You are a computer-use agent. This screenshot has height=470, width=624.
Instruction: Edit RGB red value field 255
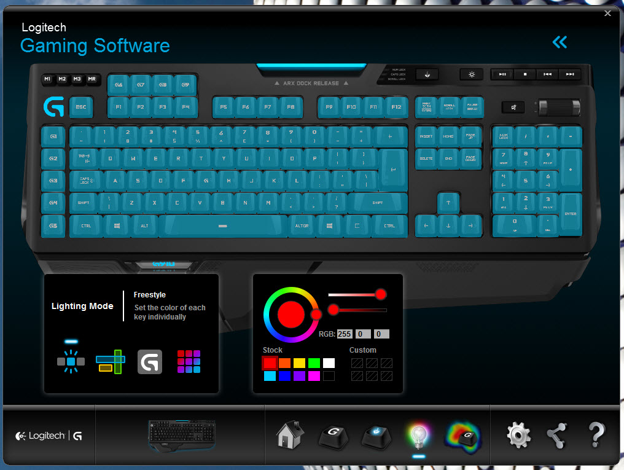(345, 334)
